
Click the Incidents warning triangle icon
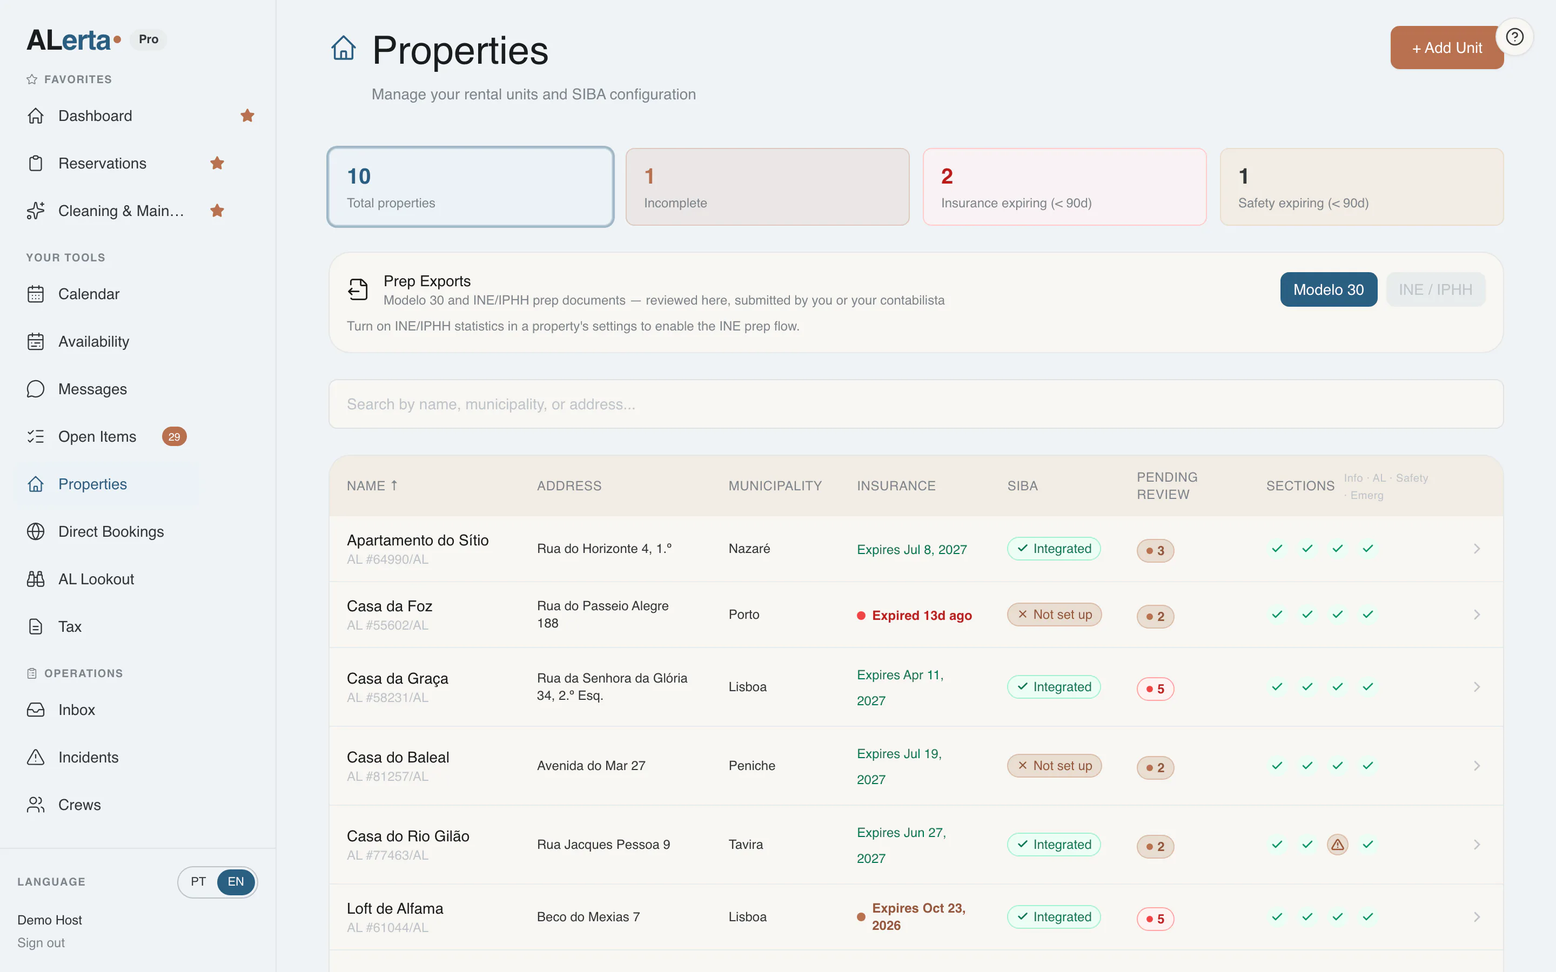(36, 757)
